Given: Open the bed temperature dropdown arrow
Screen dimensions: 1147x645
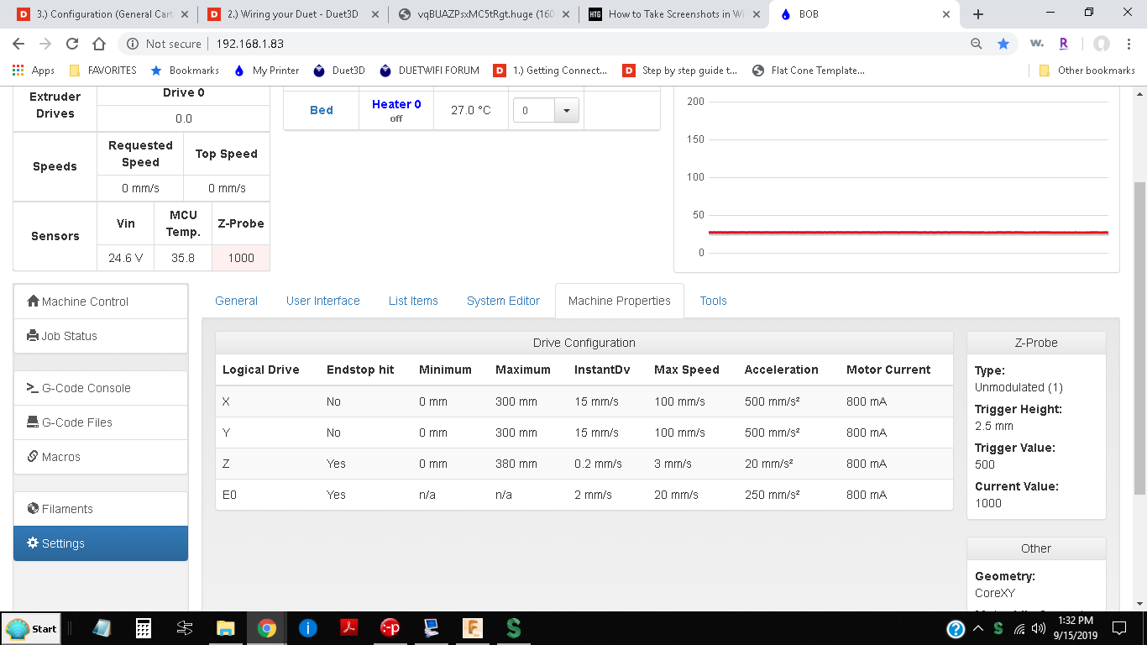Looking at the screenshot, I should point(567,110).
